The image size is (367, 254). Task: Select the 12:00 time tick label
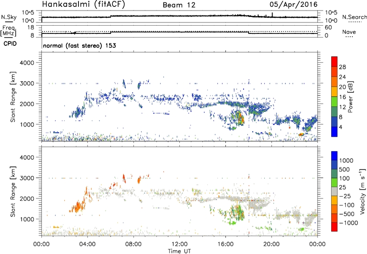point(179,244)
